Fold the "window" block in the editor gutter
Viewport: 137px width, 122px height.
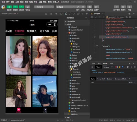coord(97,46)
